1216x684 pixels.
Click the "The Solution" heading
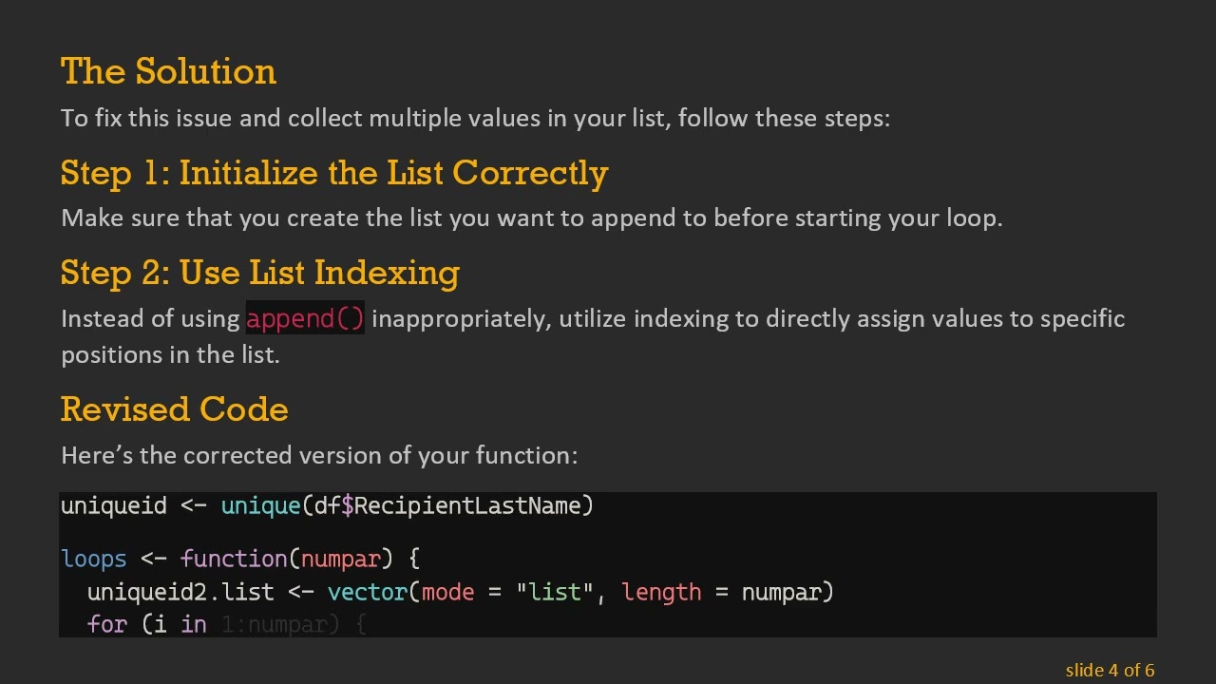pyautogui.click(x=168, y=72)
